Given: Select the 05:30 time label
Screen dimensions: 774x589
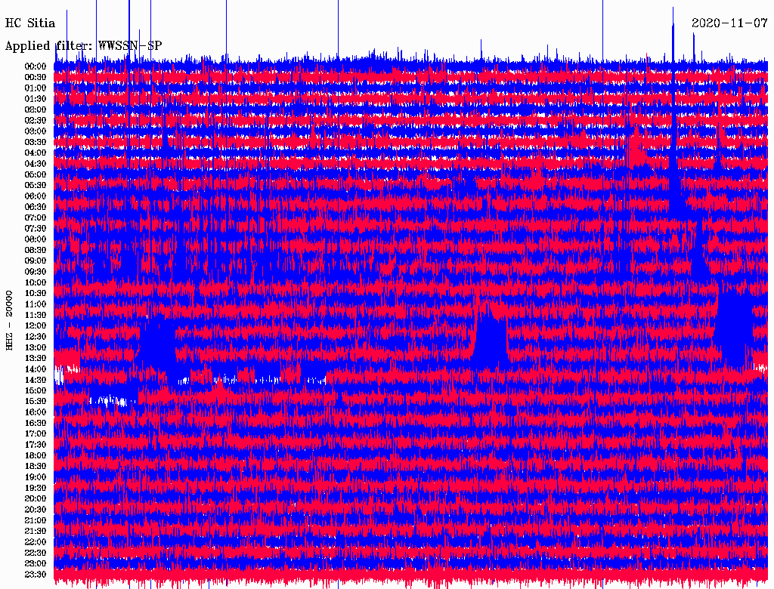Looking at the screenshot, I should (x=36, y=186).
